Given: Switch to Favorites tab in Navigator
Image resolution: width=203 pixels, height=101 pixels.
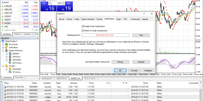Looking at the screenshot, I should click(x=19, y=77).
